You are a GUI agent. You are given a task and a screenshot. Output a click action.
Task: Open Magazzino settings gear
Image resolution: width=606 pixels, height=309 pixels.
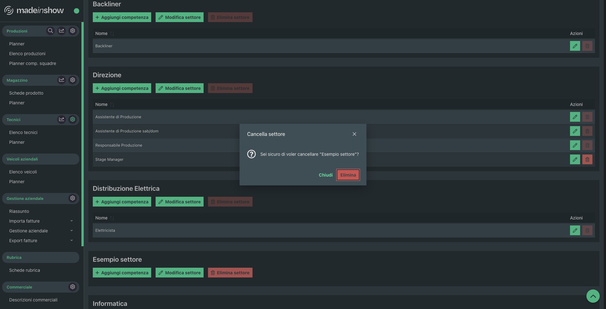[73, 80]
